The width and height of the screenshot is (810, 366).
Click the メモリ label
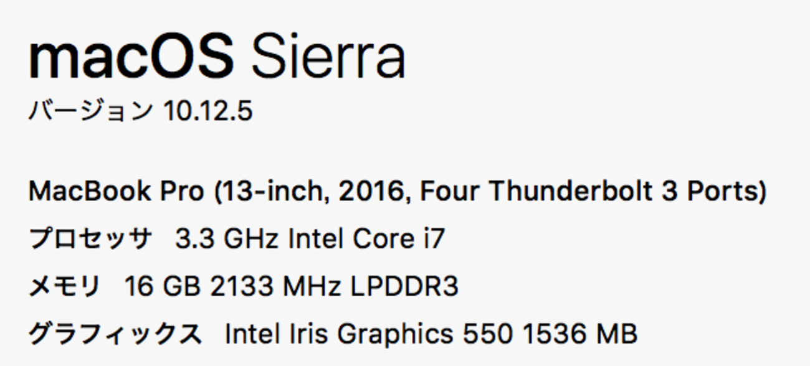coord(65,287)
